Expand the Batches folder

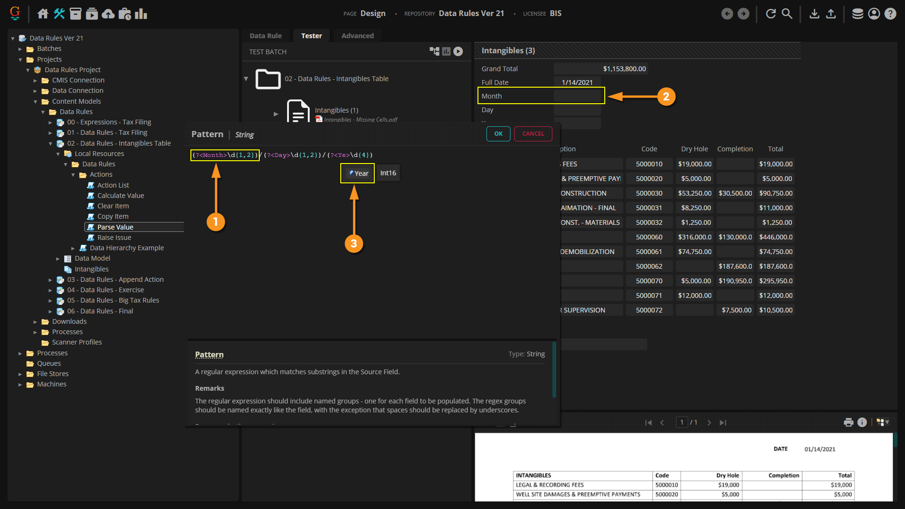coord(20,49)
